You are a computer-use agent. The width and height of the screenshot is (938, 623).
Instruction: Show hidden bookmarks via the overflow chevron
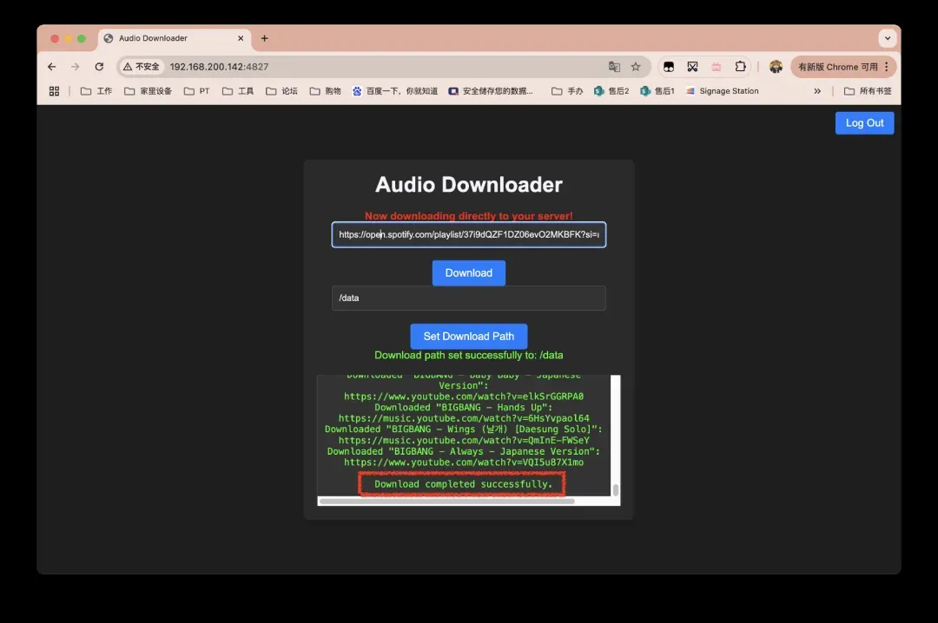816,91
